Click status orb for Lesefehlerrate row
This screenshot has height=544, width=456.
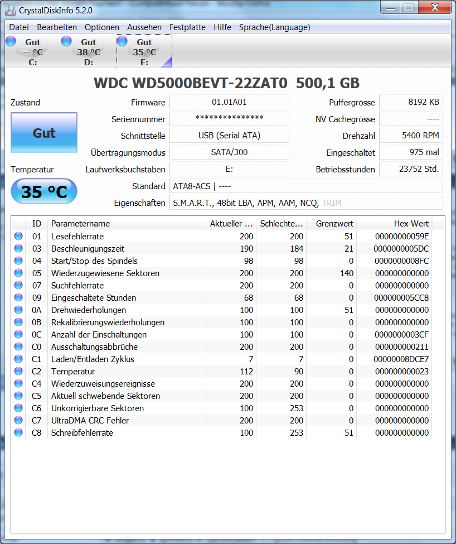(x=18, y=236)
